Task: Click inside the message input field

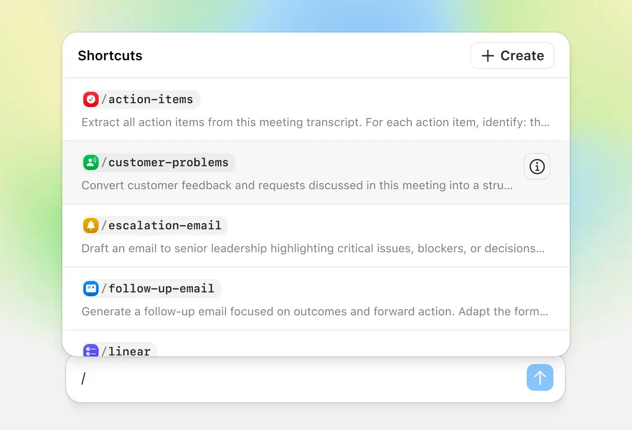Action: click(x=287, y=378)
